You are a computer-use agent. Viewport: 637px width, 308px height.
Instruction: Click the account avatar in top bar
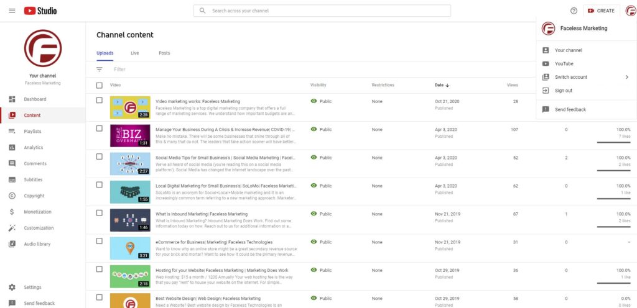[631, 11]
